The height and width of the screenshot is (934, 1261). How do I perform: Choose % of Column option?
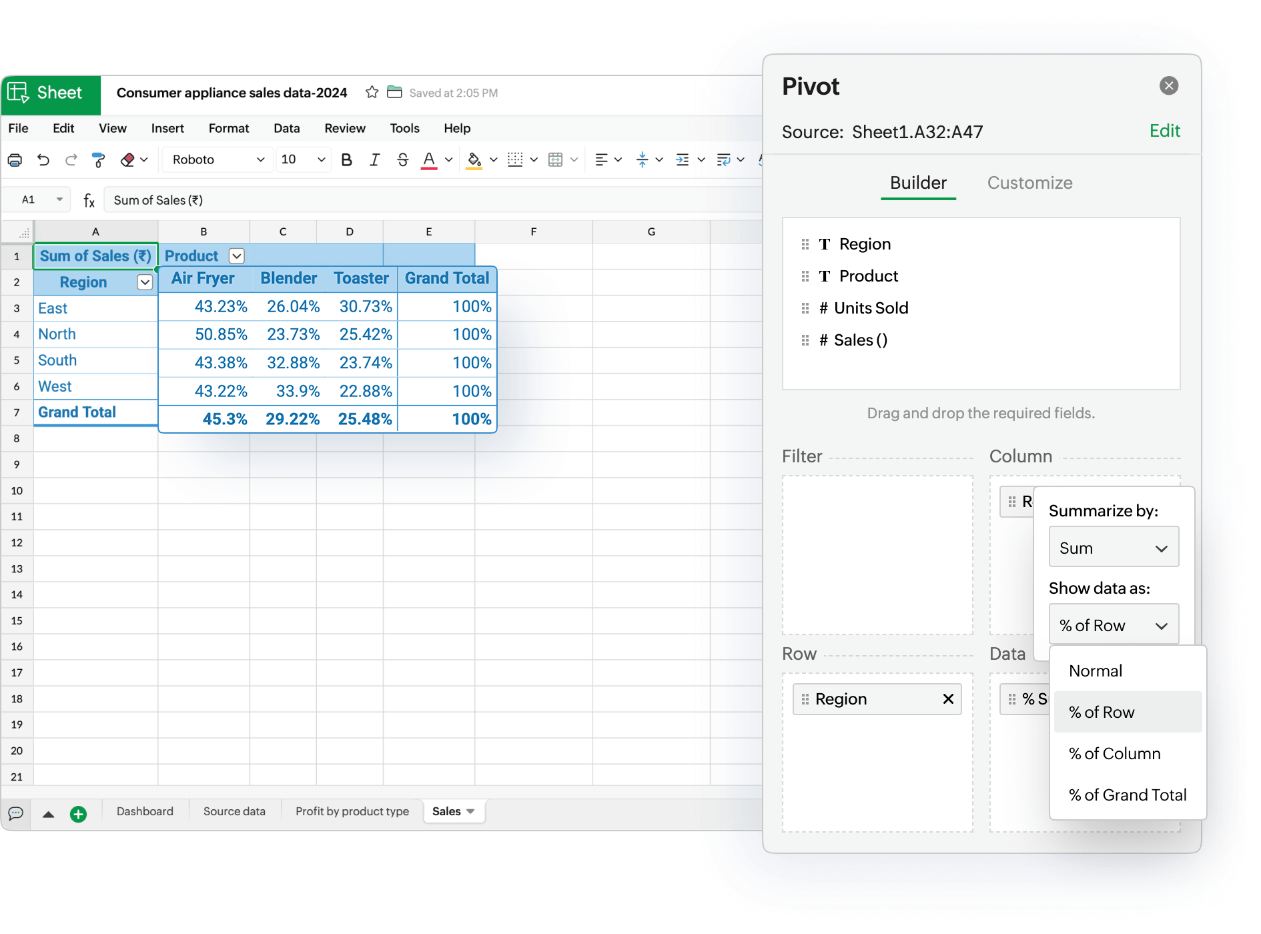(x=1128, y=753)
